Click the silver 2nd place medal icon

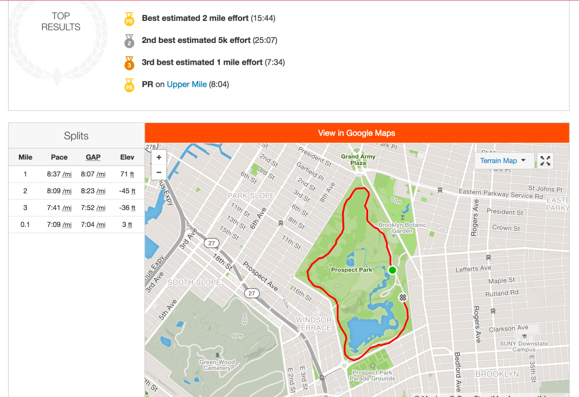(x=129, y=41)
